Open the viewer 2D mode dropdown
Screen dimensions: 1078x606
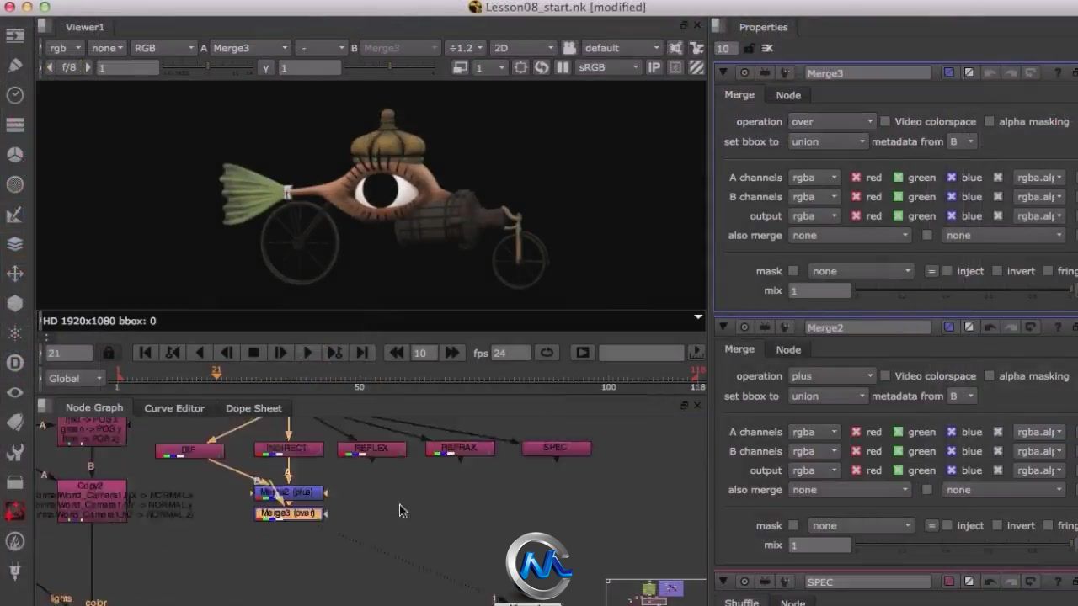tap(523, 48)
